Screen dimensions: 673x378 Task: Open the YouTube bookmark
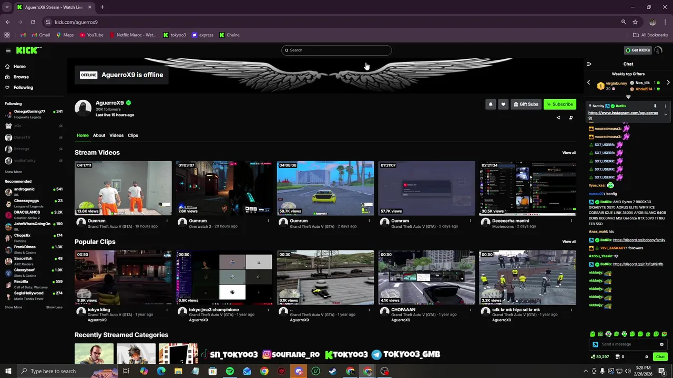tap(91, 35)
